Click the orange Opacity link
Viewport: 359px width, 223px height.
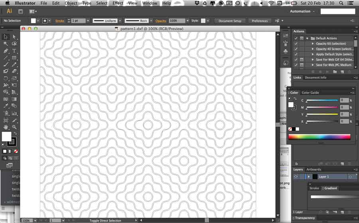(160, 21)
